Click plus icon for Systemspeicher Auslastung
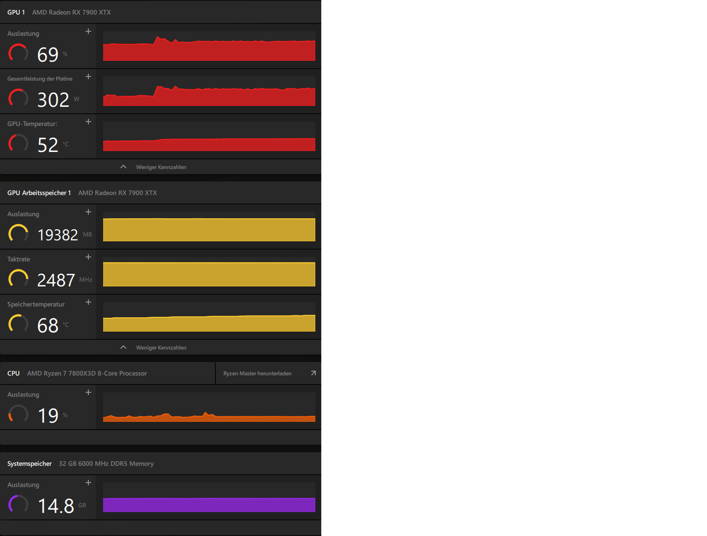Viewport: 707px width, 536px height. tap(88, 483)
